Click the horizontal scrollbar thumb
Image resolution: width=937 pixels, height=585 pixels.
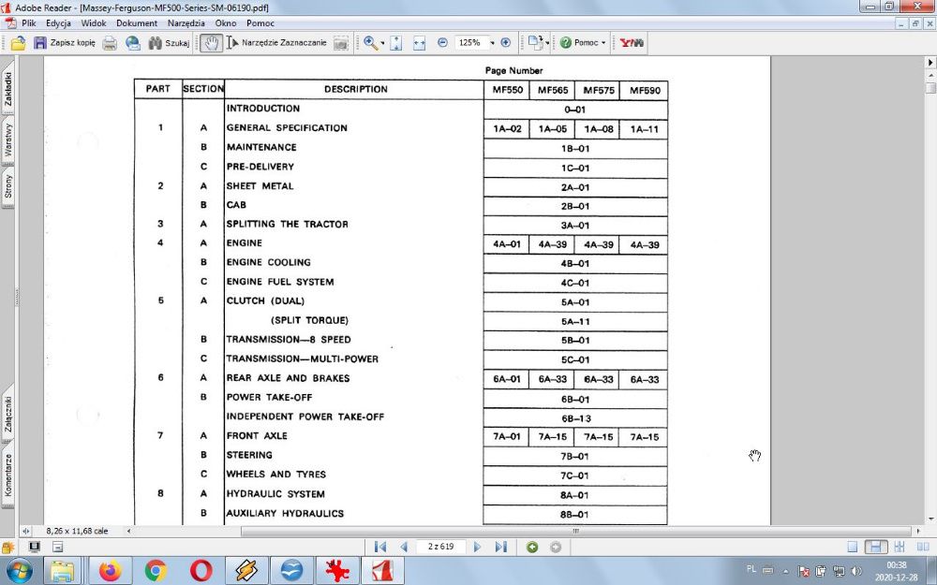click(576, 531)
